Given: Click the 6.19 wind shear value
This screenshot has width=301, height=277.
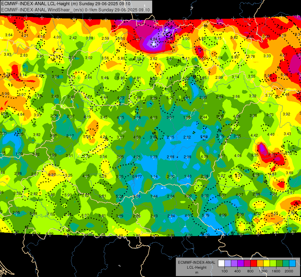Looking at the screenshot, I should point(137,59).
